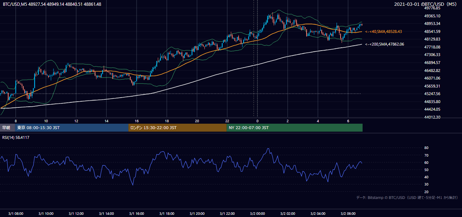
Task: Click the bottom time label 3/2 02:00
Action: point(288,214)
